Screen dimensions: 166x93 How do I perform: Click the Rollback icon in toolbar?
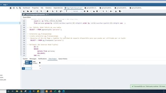click(x=107, y=11)
